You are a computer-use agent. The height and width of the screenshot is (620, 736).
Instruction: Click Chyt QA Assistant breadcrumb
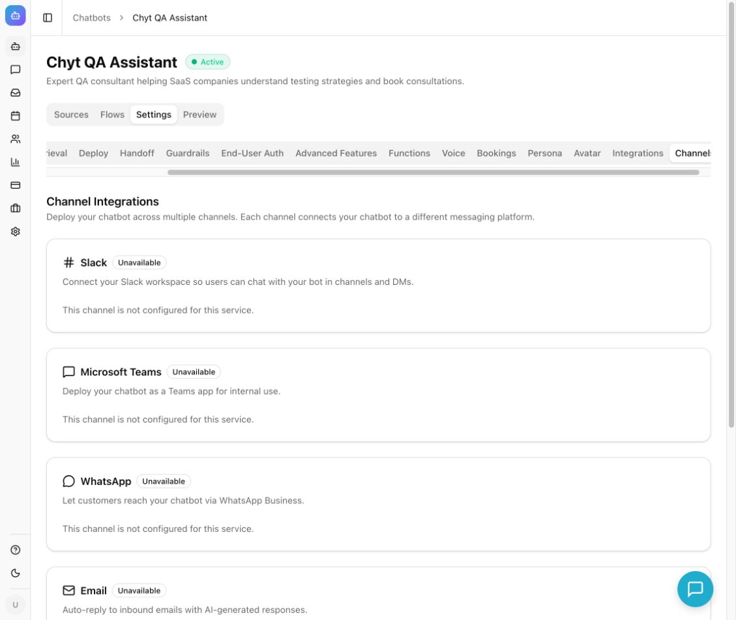[169, 18]
